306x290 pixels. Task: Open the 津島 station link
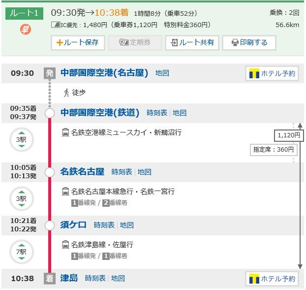pyautogui.click(x=69, y=278)
